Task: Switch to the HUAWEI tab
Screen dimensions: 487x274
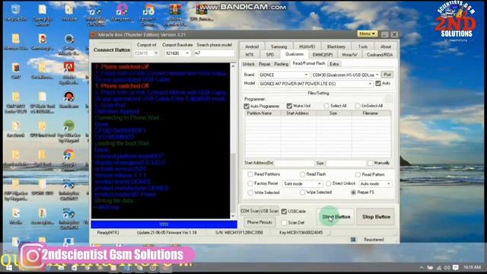Action: (x=307, y=46)
